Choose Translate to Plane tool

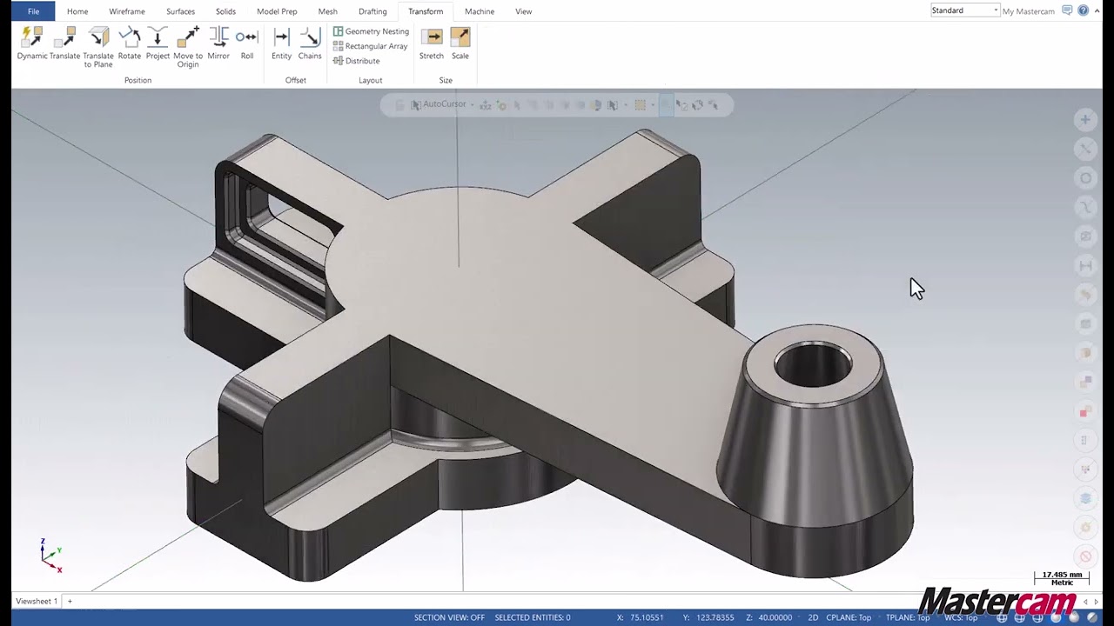point(98,48)
